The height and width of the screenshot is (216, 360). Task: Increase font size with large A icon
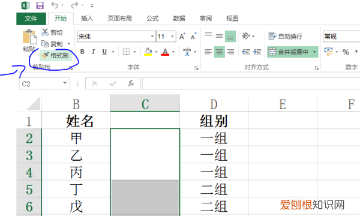[182, 37]
